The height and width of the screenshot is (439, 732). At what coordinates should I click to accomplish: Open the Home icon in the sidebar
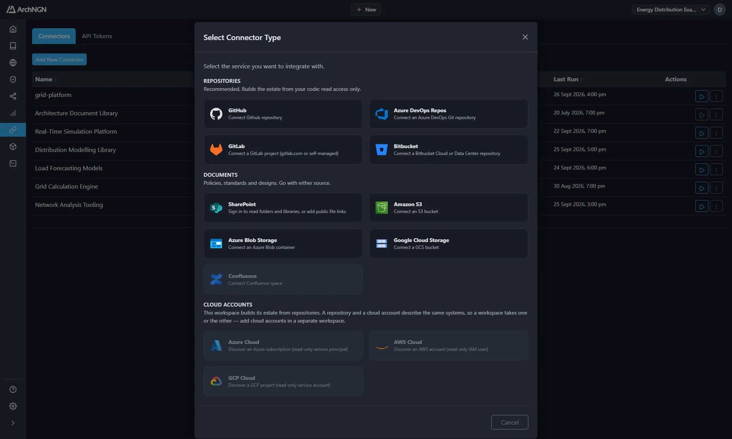point(13,29)
